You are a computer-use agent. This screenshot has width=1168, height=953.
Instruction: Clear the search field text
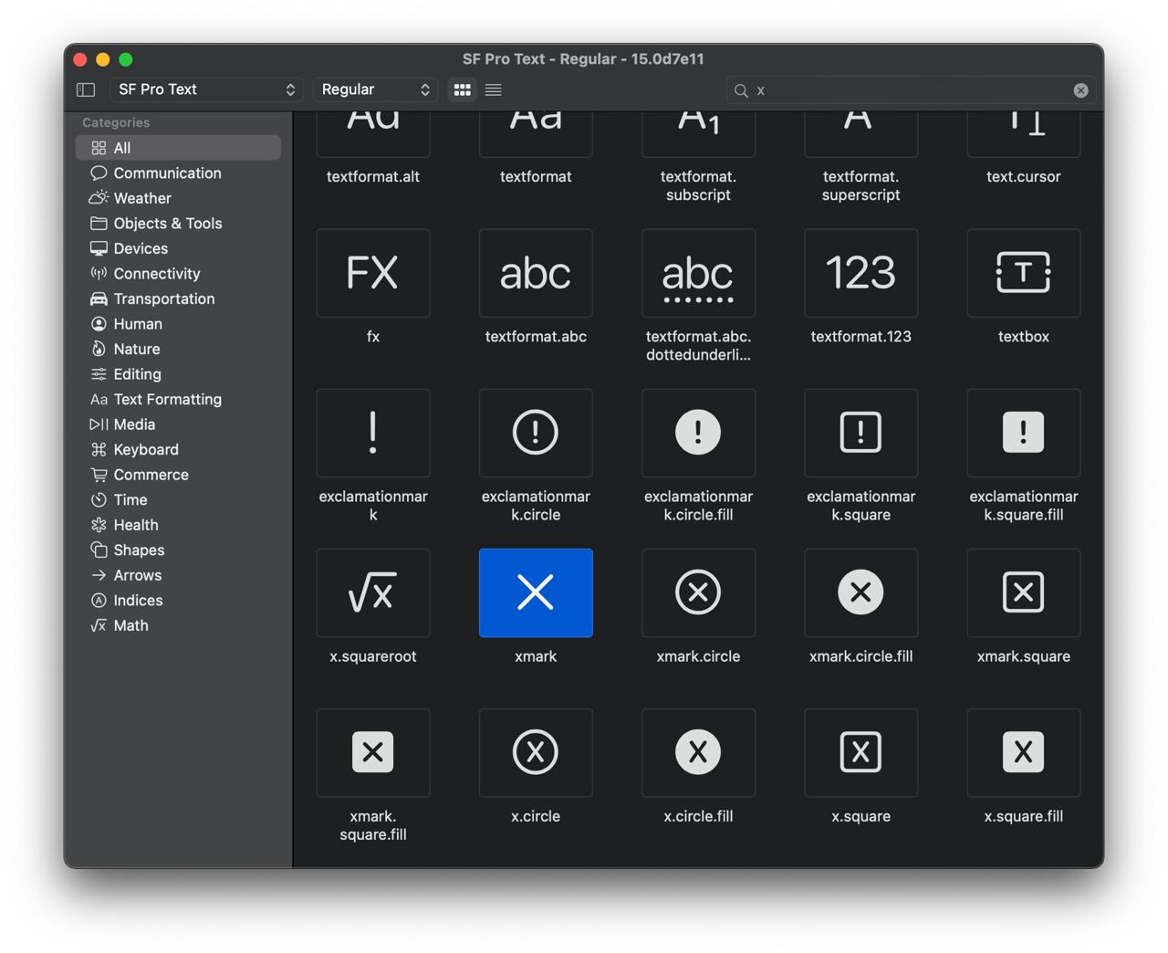click(x=1080, y=90)
